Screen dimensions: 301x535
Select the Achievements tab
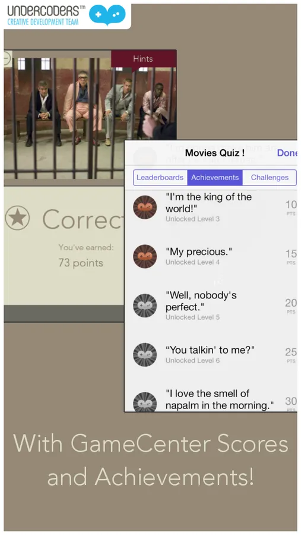click(215, 177)
